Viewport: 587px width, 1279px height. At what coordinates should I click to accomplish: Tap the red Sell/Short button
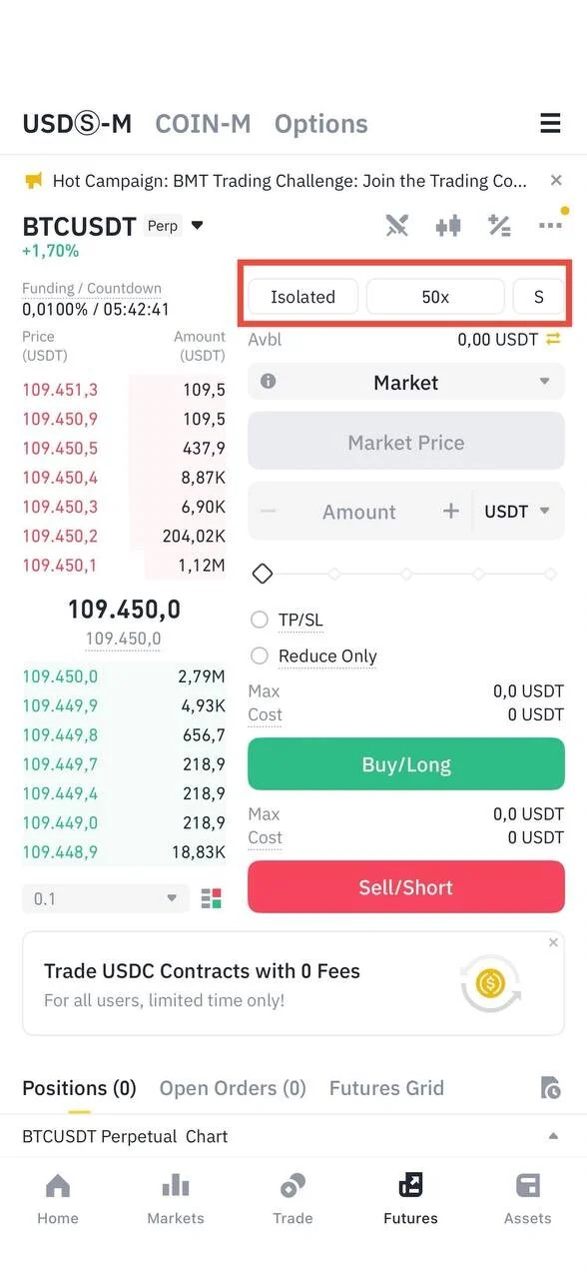point(406,887)
